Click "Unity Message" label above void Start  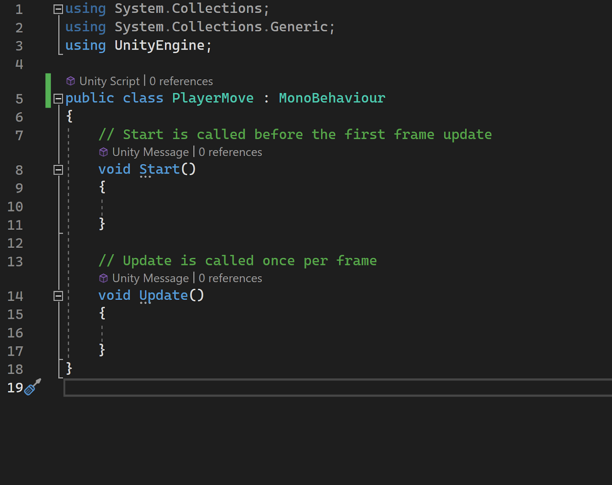tap(150, 152)
